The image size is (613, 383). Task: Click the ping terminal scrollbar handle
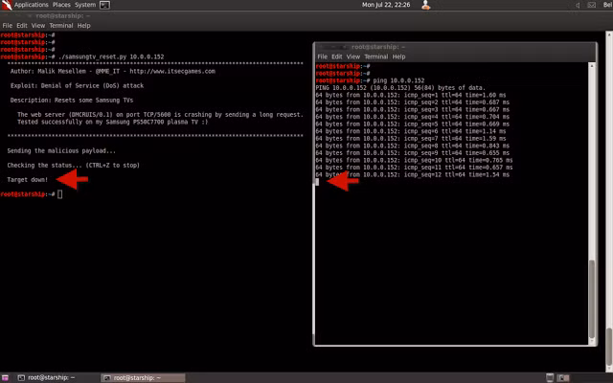click(592, 299)
